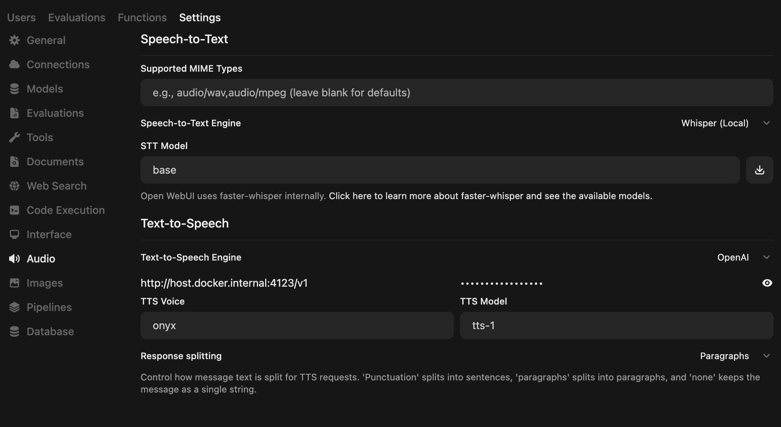Click the Images picture icon
The width and height of the screenshot is (781, 427).
[14, 283]
